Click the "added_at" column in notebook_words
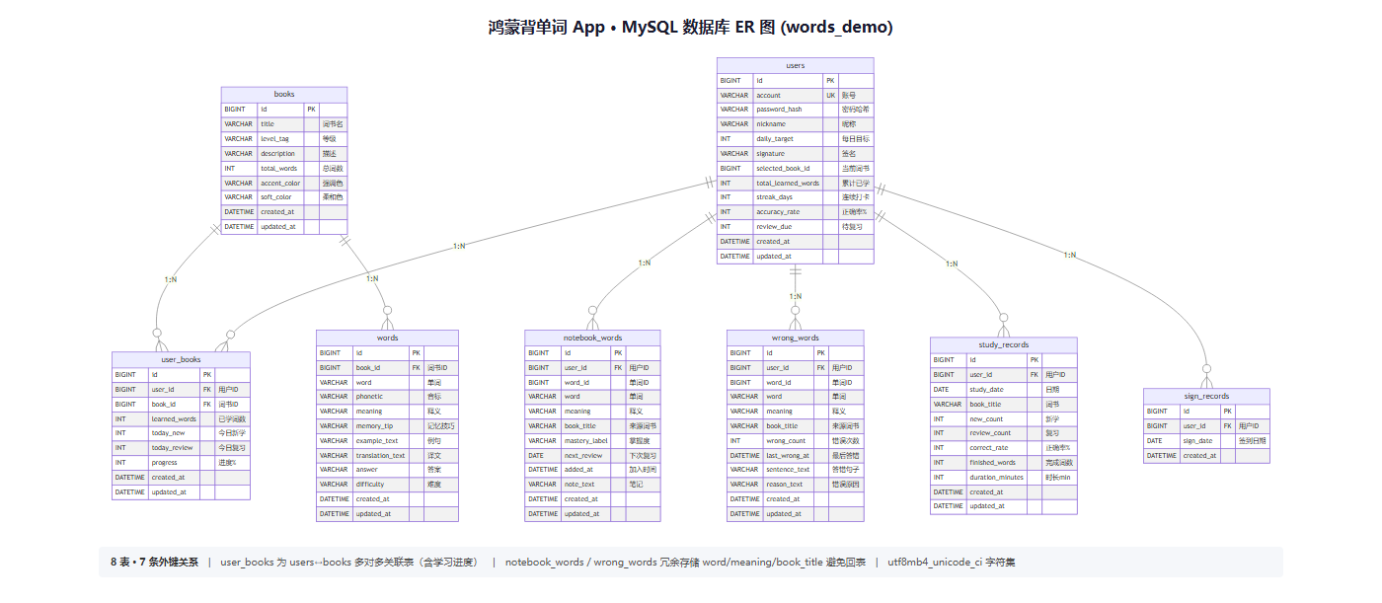The image size is (1382, 603). tap(592, 470)
